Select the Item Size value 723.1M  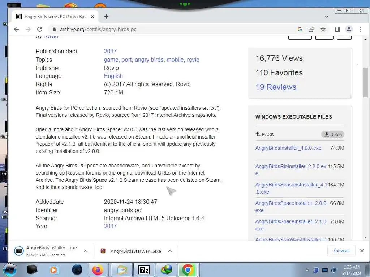113,92
